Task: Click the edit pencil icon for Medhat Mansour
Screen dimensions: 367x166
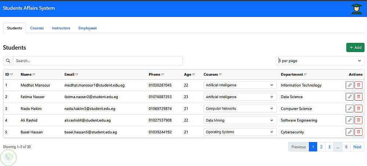Action: 349,85
